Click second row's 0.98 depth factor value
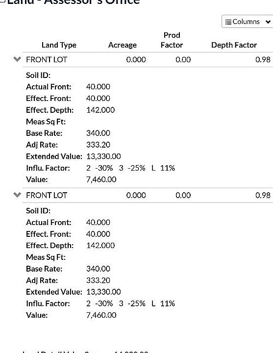This screenshot has width=273, height=353. [263, 195]
